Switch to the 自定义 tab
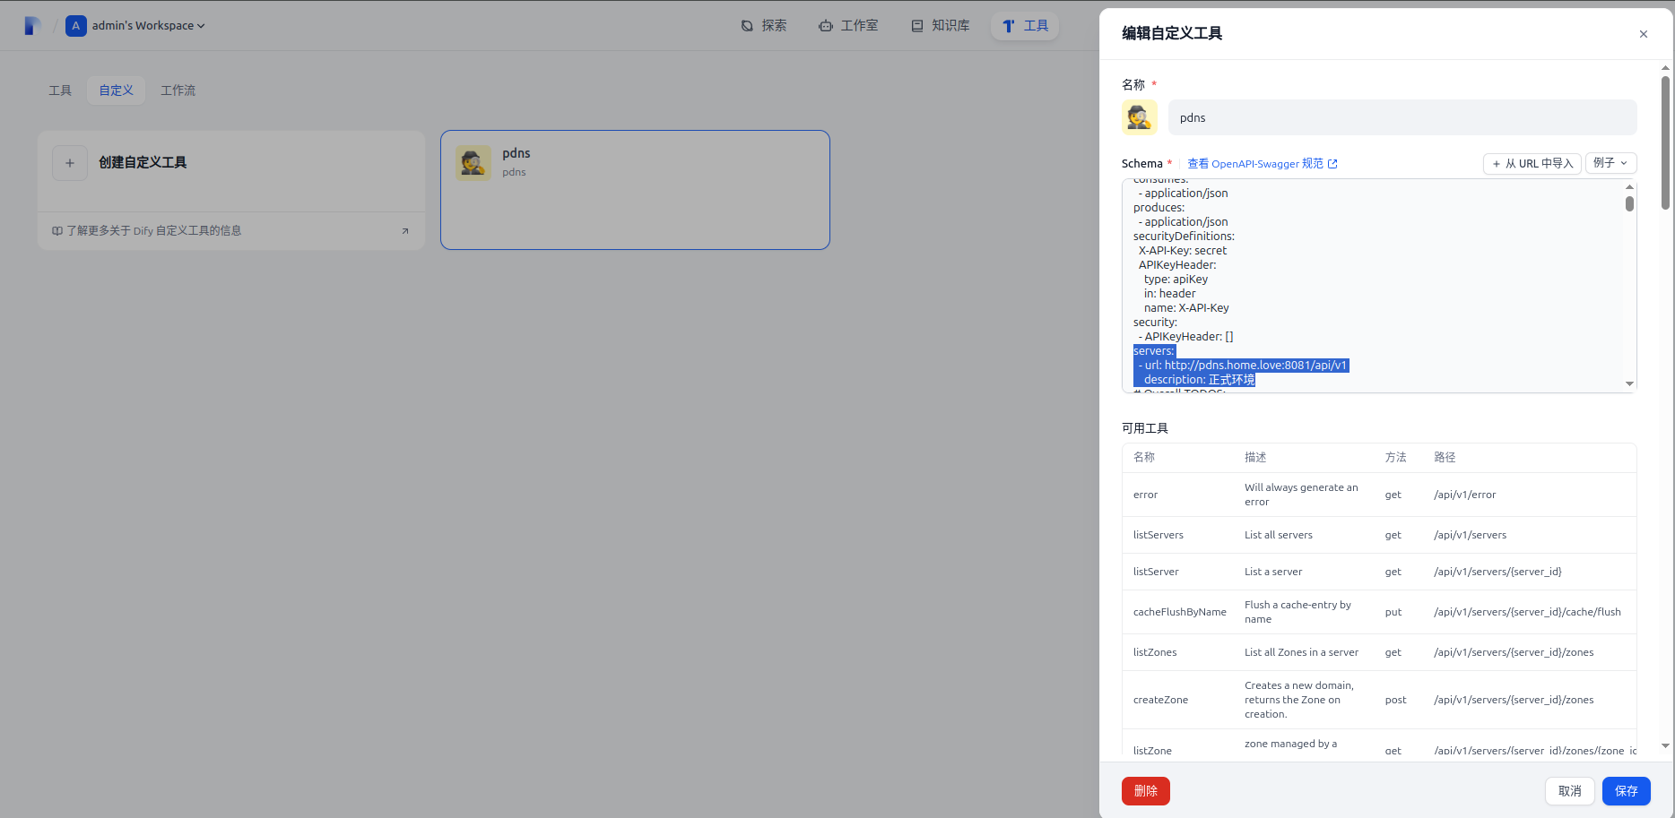The width and height of the screenshot is (1675, 818). click(116, 90)
